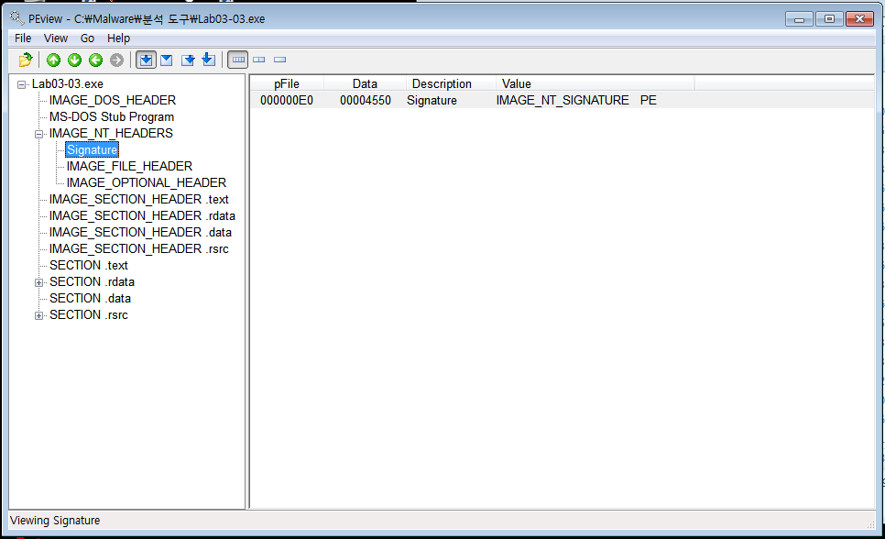885x539 pixels.
Task: Click the Data value 00004550
Action: [x=366, y=101]
